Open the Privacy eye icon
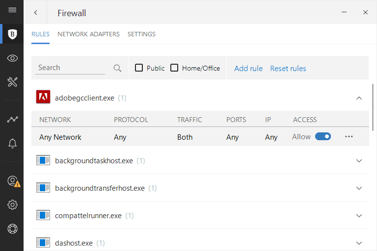Screen dimensions: 377x251 click(x=12, y=58)
